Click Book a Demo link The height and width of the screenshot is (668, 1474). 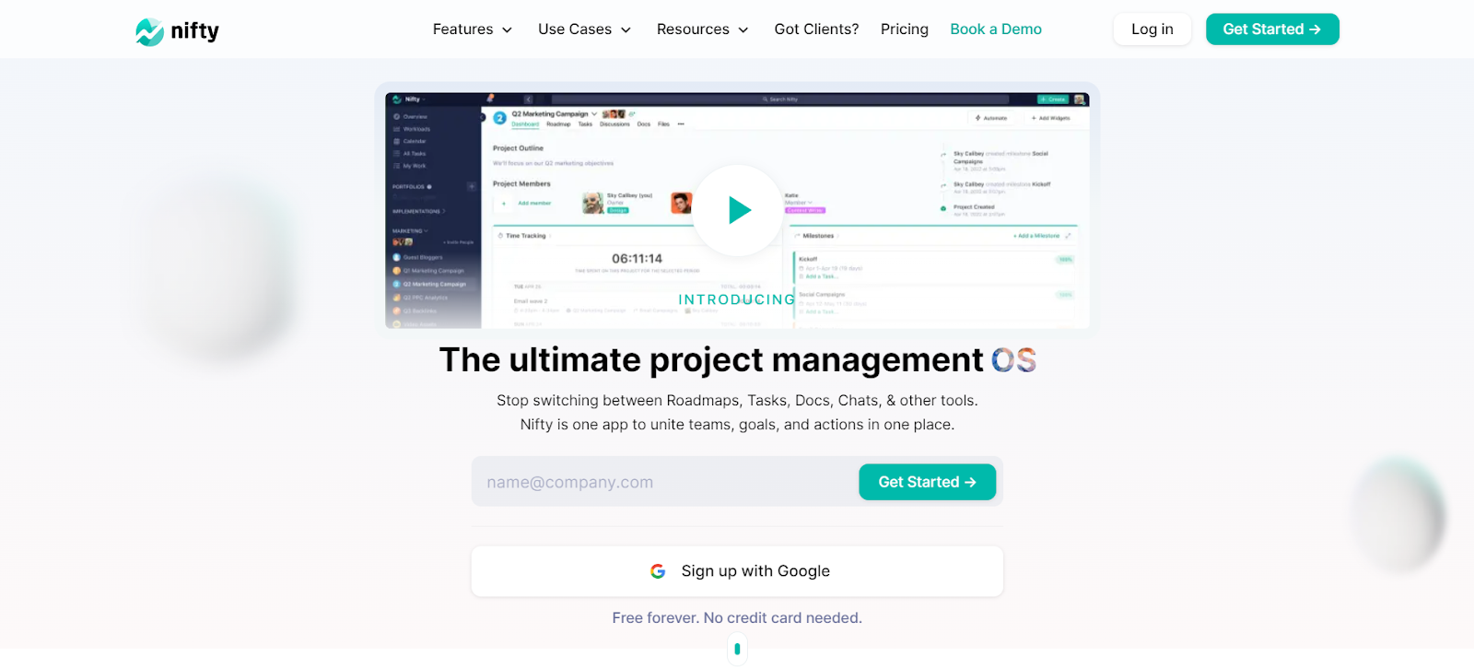(x=996, y=29)
